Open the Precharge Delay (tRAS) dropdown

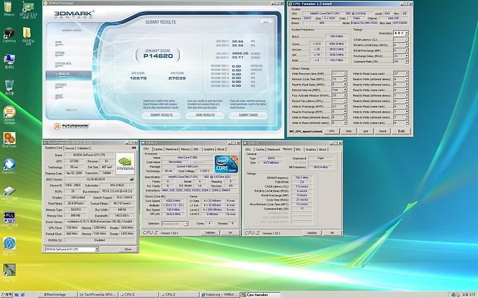point(406,56)
